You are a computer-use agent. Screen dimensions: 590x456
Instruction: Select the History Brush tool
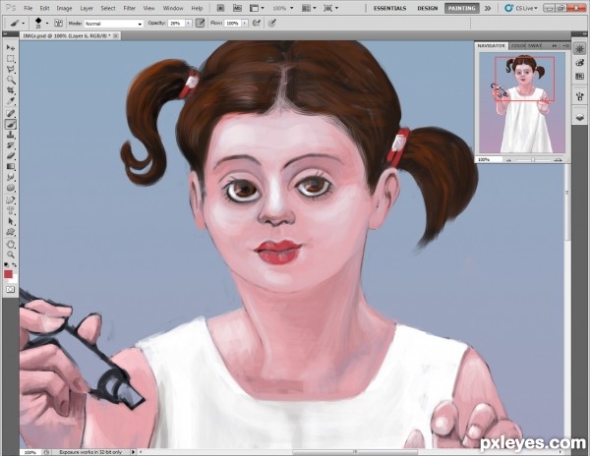pos(11,145)
